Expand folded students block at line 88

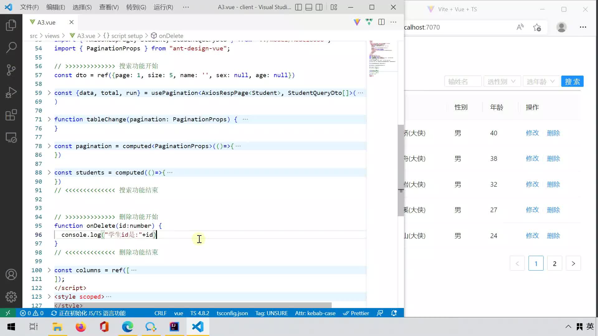coord(49,172)
